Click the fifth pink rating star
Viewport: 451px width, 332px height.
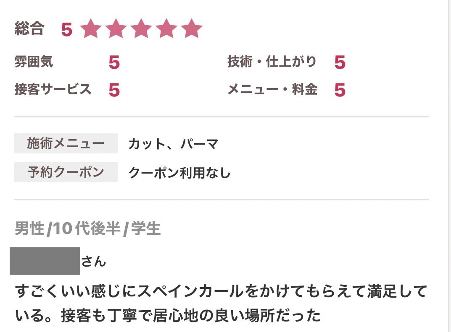192,29
